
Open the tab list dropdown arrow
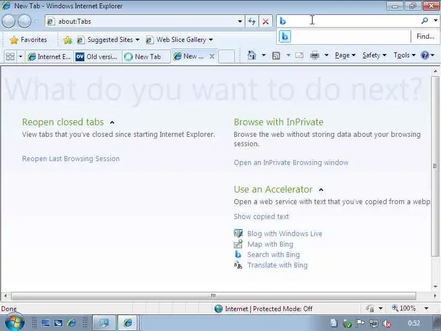(20, 57)
